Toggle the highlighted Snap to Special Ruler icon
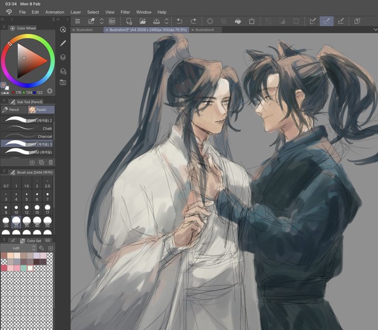 pyautogui.click(x=327, y=21)
